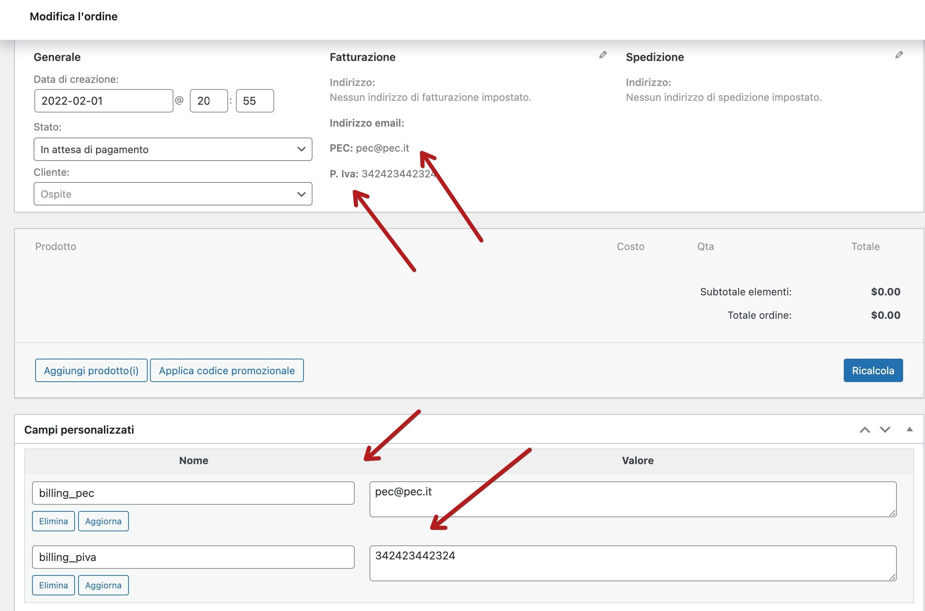
Task: Move Campi personalizzati panel down
Action: (x=885, y=430)
